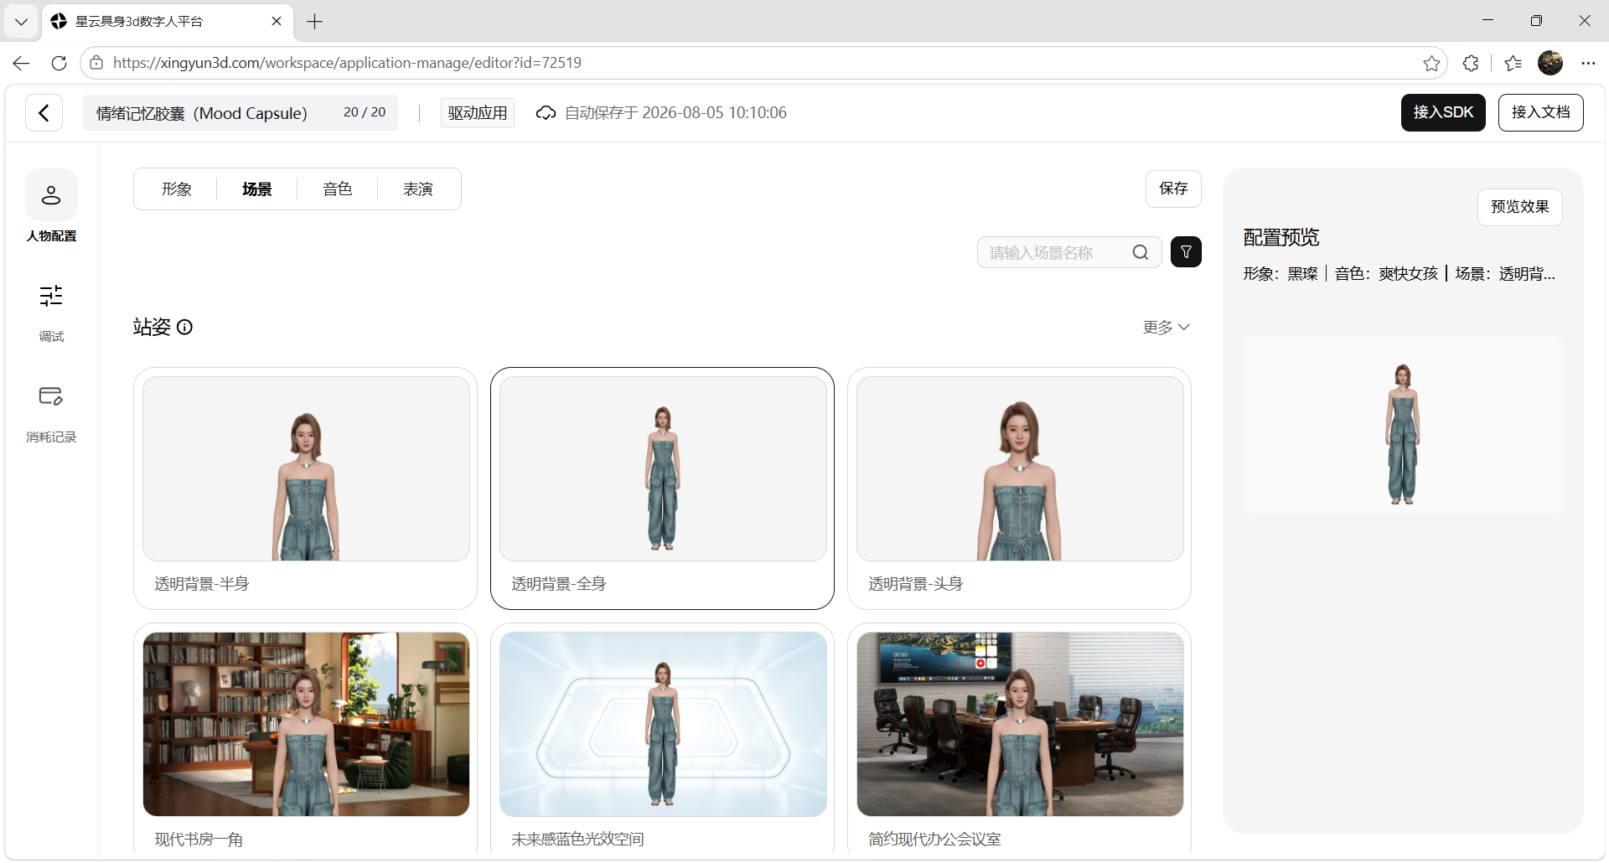The image size is (1609, 863).
Task: Click the 站姿 section heading
Action: [152, 327]
